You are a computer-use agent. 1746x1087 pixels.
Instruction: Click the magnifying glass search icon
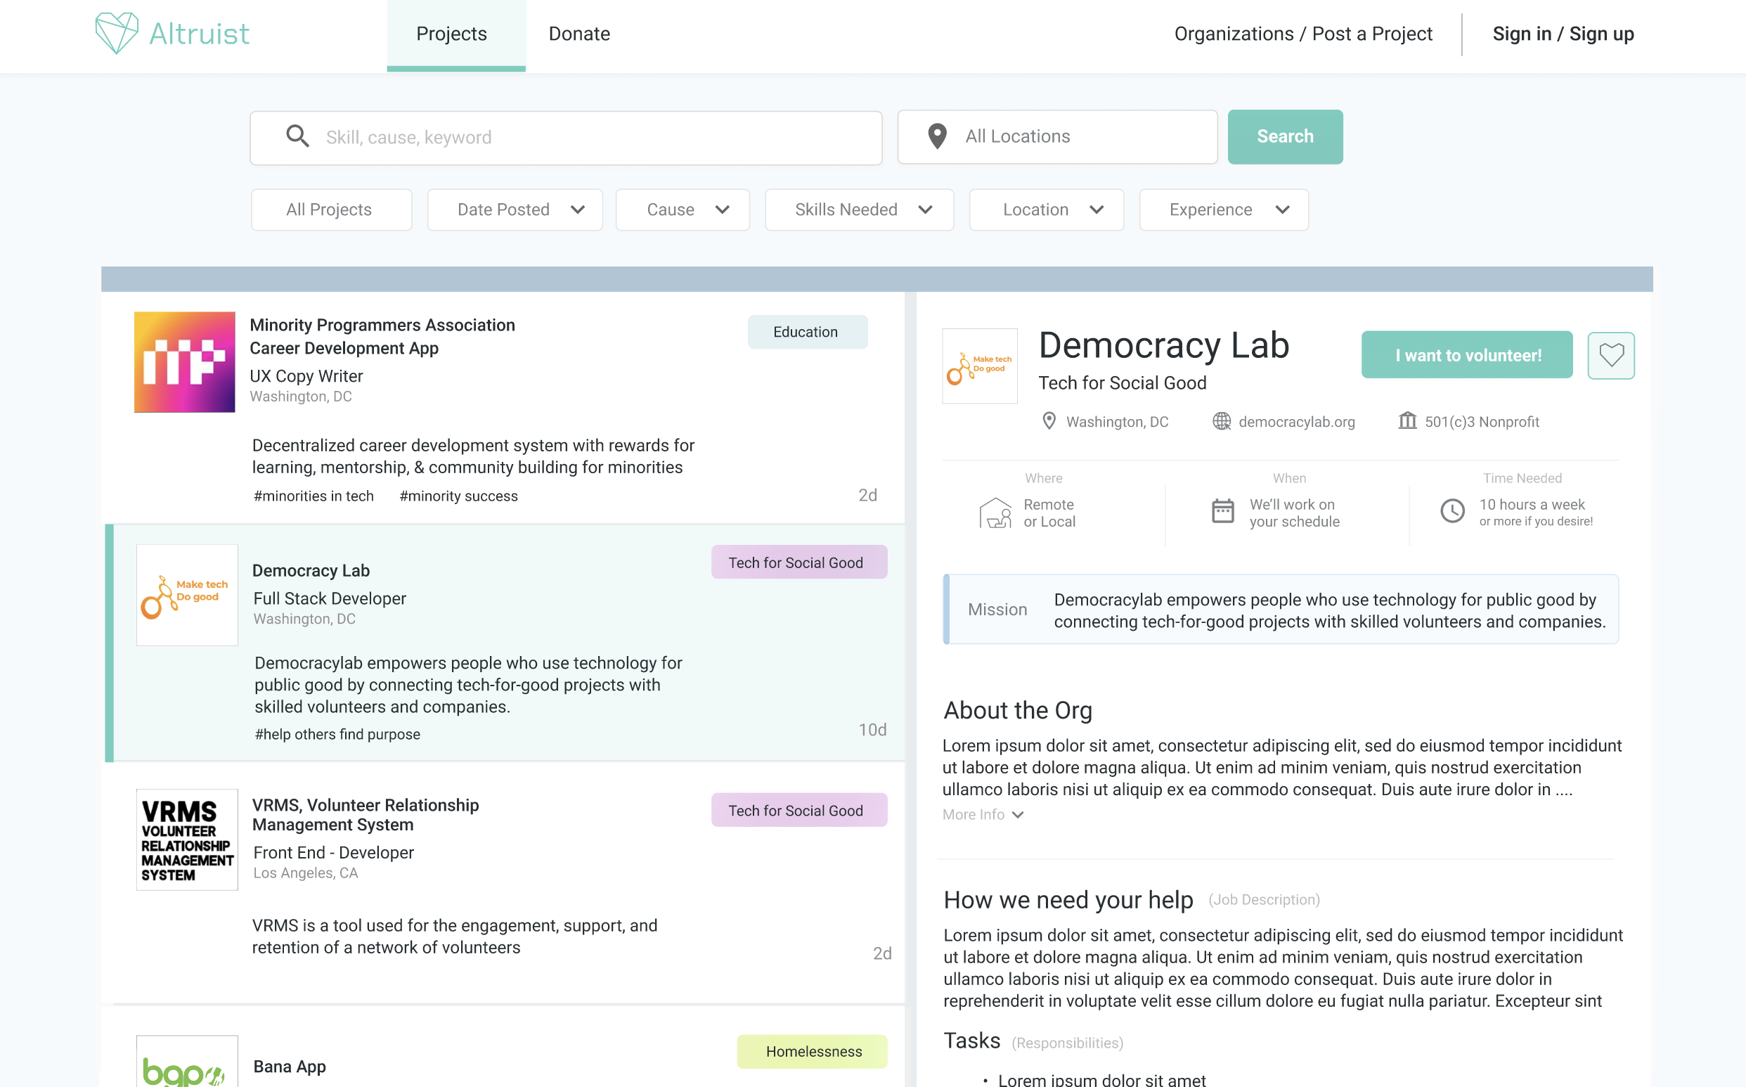tap(297, 136)
